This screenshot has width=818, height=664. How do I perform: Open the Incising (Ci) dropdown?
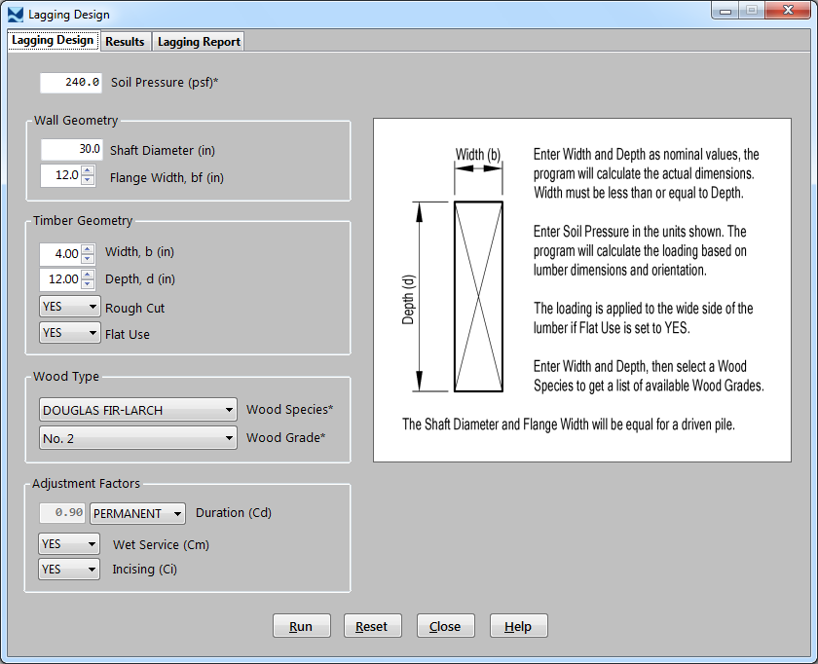click(70, 569)
